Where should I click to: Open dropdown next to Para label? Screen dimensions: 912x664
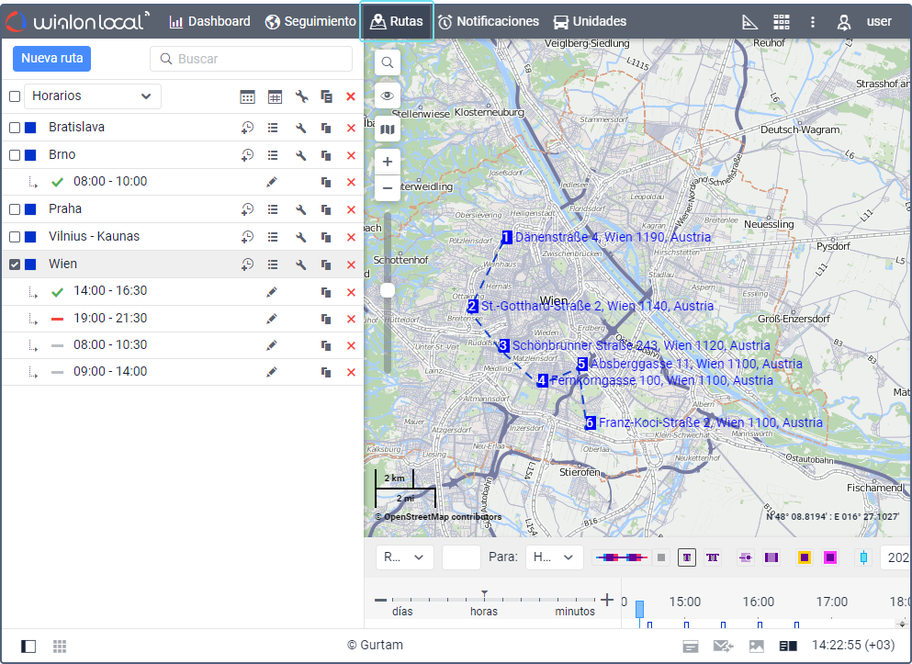tap(554, 557)
